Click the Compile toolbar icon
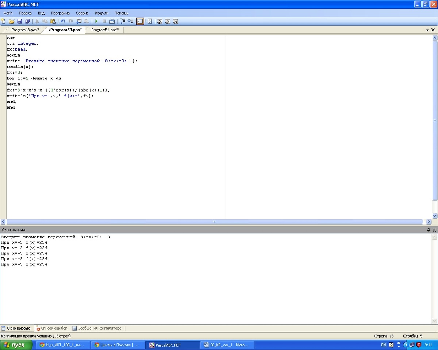 [112, 21]
